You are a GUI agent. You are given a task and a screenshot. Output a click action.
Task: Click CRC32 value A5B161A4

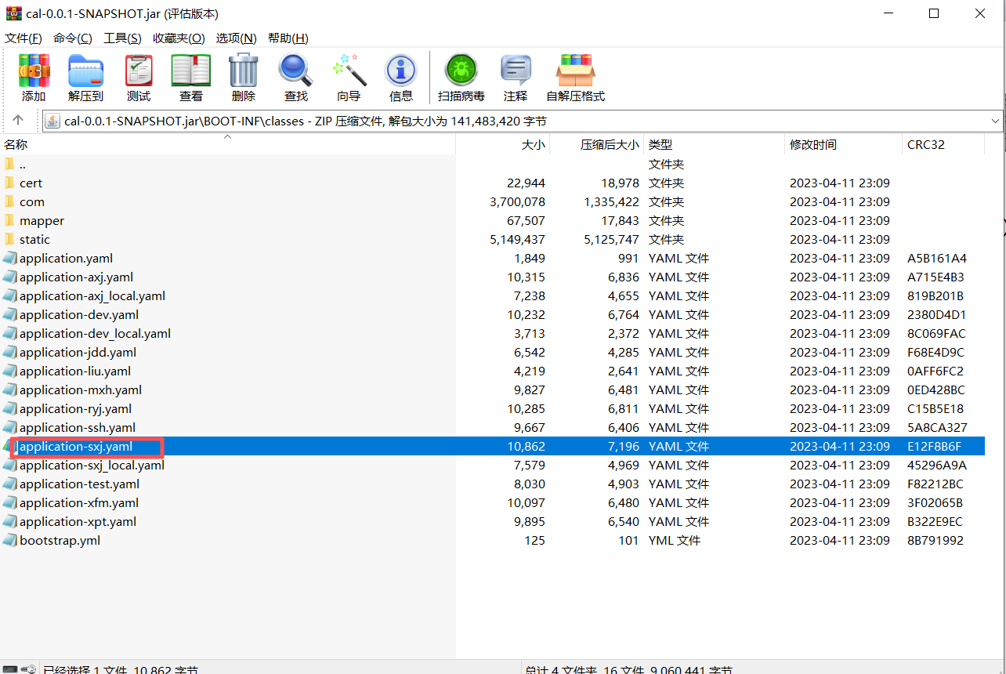point(937,258)
